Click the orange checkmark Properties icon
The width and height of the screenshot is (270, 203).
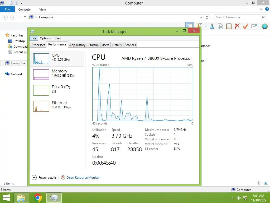coord(245,26)
